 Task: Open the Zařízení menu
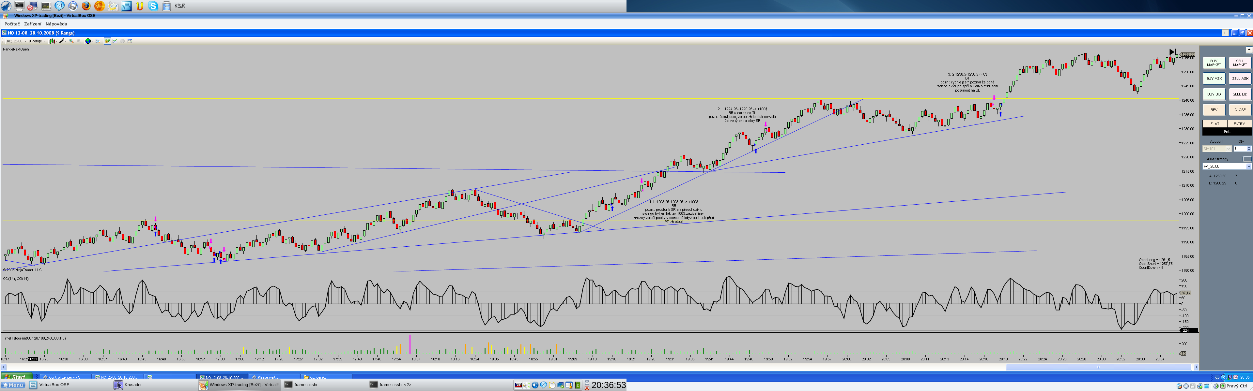click(x=33, y=24)
